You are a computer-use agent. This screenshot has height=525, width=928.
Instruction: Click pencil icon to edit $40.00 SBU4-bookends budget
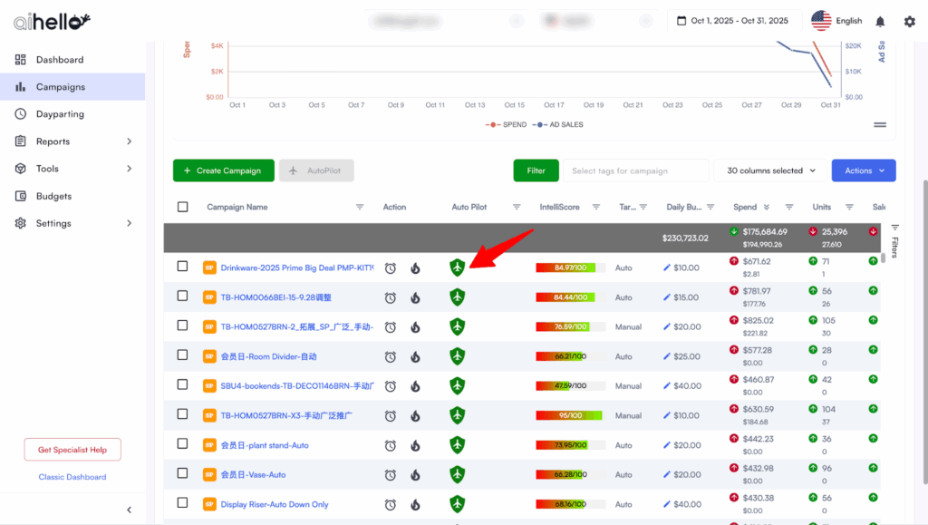coord(667,386)
